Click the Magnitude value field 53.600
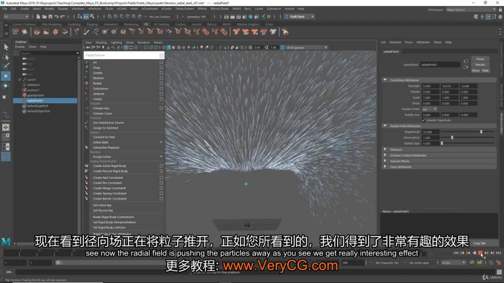This screenshot has width=504, height=283. [x=430, y=132]
